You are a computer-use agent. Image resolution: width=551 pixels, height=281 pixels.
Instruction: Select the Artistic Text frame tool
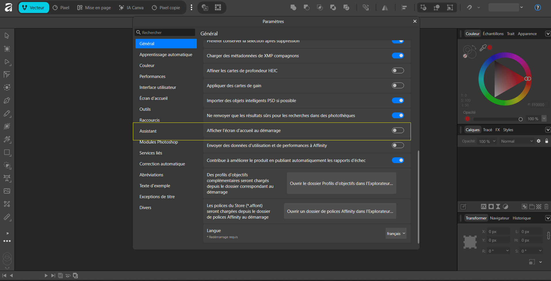7,178
